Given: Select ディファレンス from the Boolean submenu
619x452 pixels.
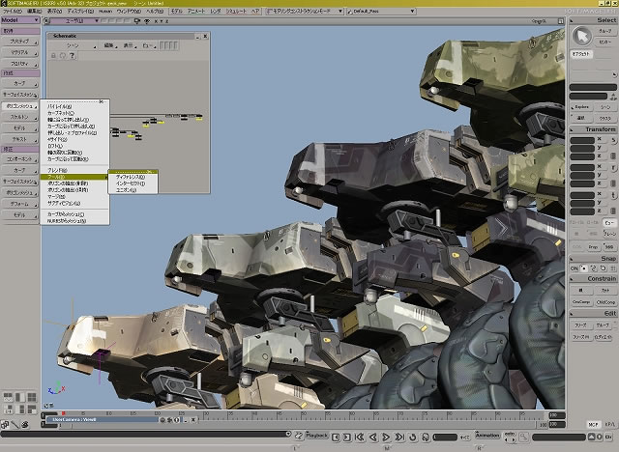Looking at the screenshot, I should tap(131, 177).
